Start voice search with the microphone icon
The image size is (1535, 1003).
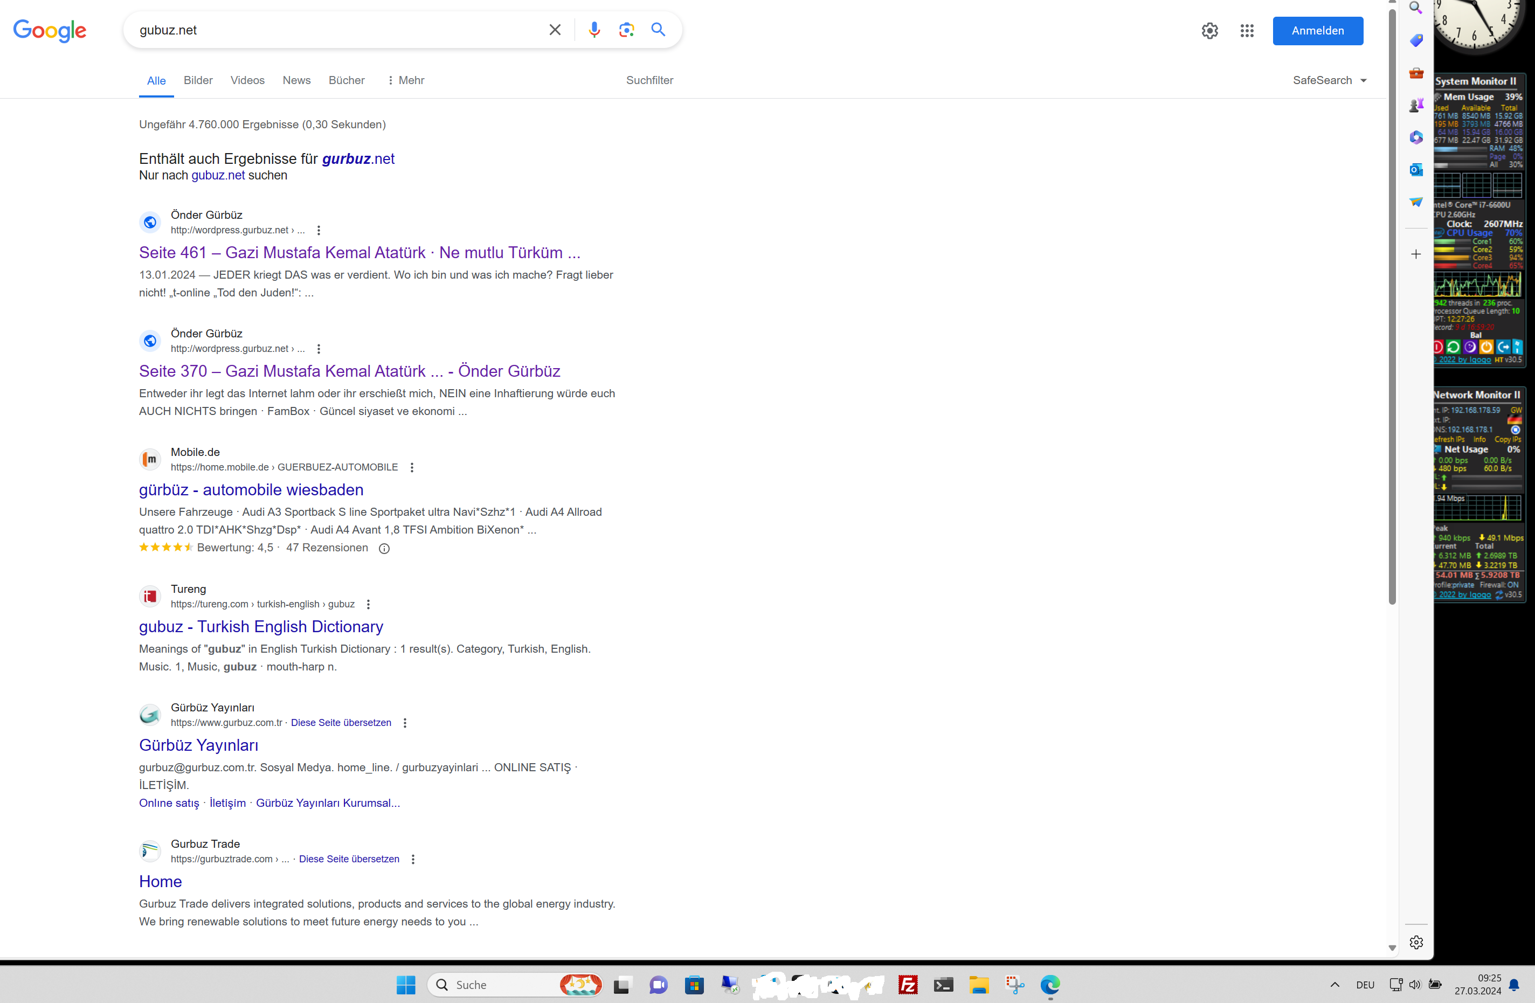(x=594, y=30)
